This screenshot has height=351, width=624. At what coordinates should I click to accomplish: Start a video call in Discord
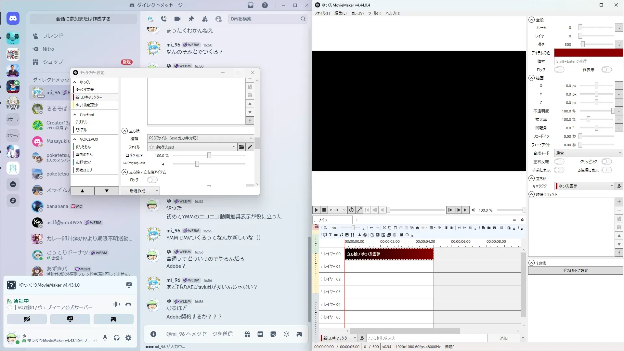click(x=177, y=19)
